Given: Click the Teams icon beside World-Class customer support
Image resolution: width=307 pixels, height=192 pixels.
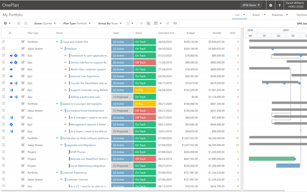Looking at the screenshot, I should [x=11, y=69].
